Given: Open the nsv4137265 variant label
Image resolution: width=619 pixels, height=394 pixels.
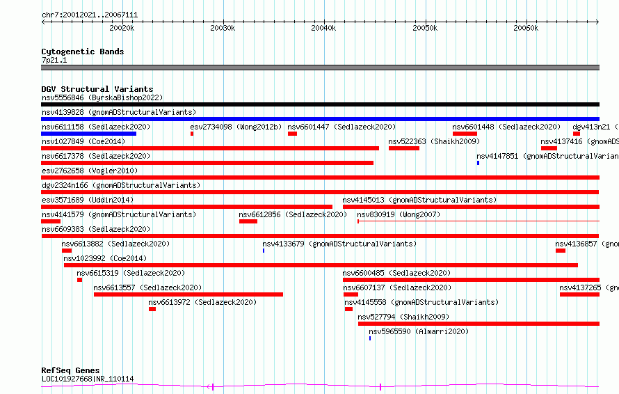Looking at the screenshot, I should (589, 287).
